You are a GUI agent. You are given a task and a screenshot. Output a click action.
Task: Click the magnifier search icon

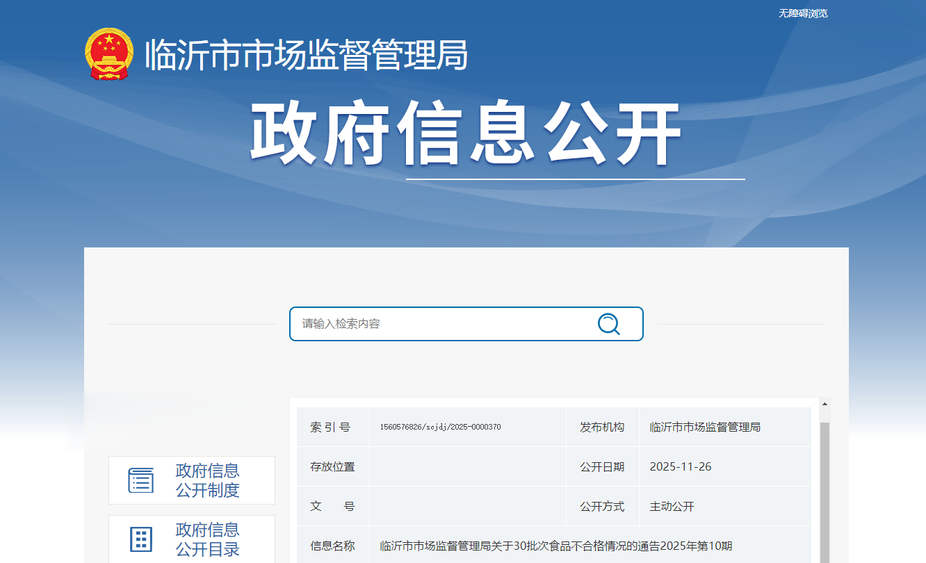click(608, 324)
